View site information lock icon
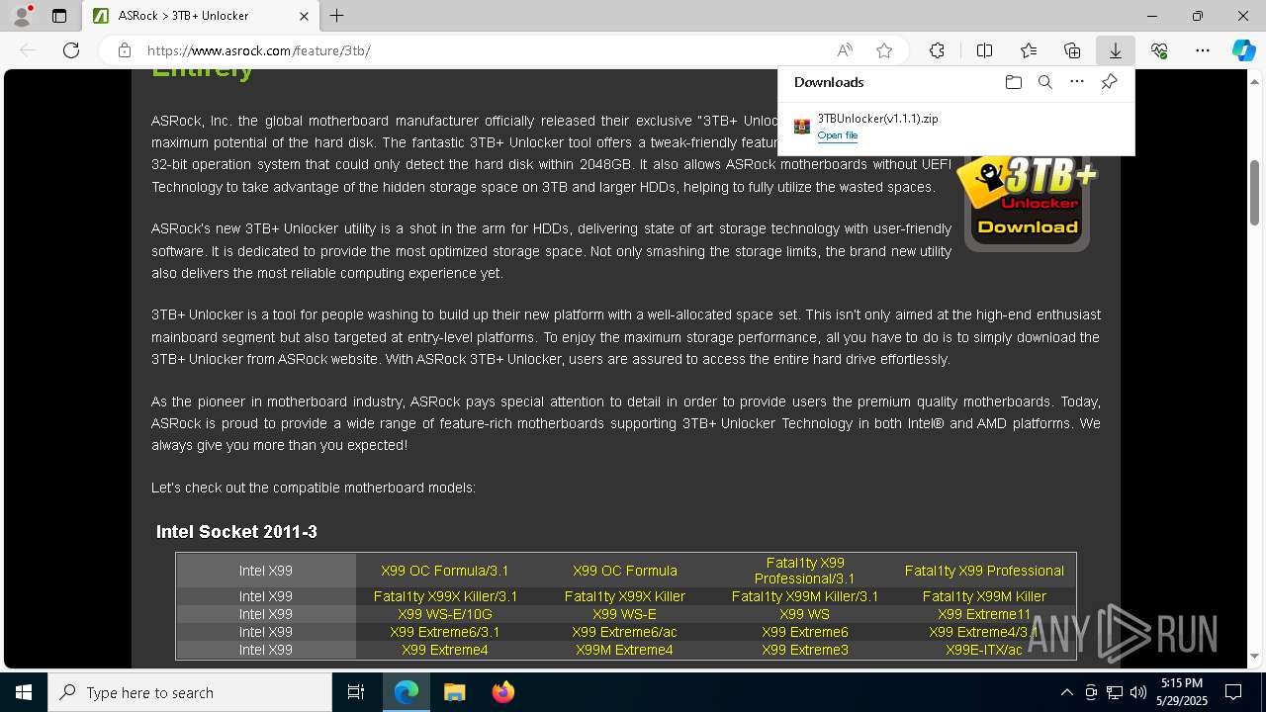The image size is (1266, 712). click(x=124, y=50)
